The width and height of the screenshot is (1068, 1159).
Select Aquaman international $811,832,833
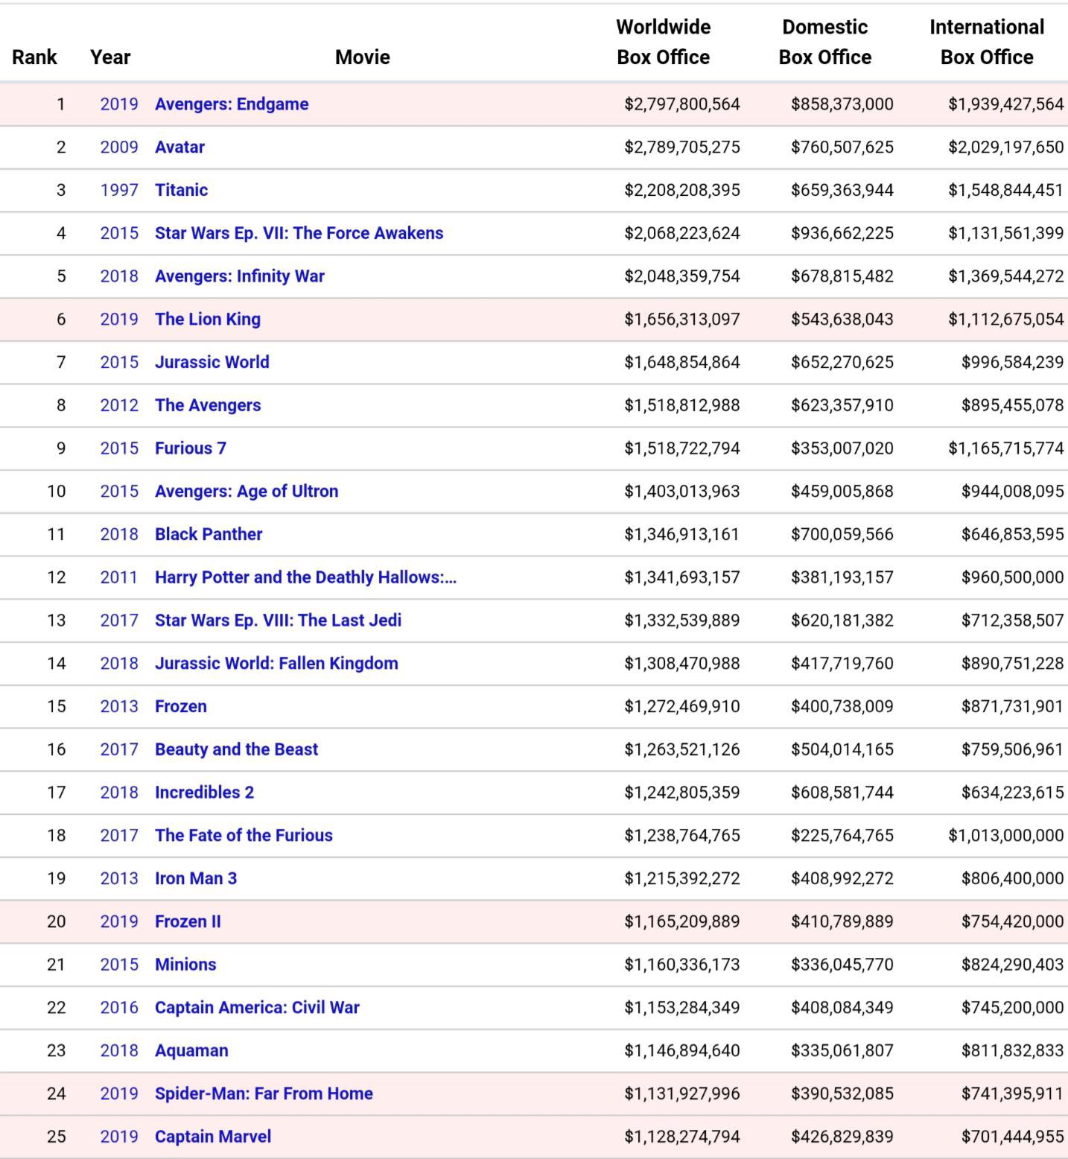point(1013,1051)
